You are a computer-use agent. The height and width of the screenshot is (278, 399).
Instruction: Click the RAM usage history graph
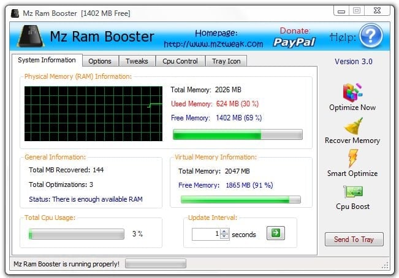tap(93, 114)
